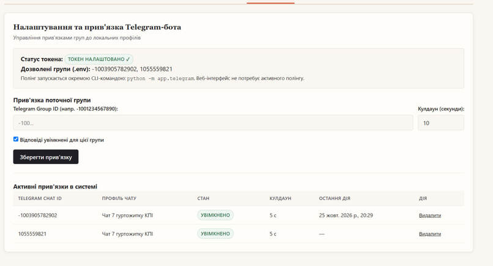Image resolution: width=493 pixels, height=266 pixels.
Task: Click the date '25 жовт. 2026 р., 20:29'
Action: (x=346, y=215)
